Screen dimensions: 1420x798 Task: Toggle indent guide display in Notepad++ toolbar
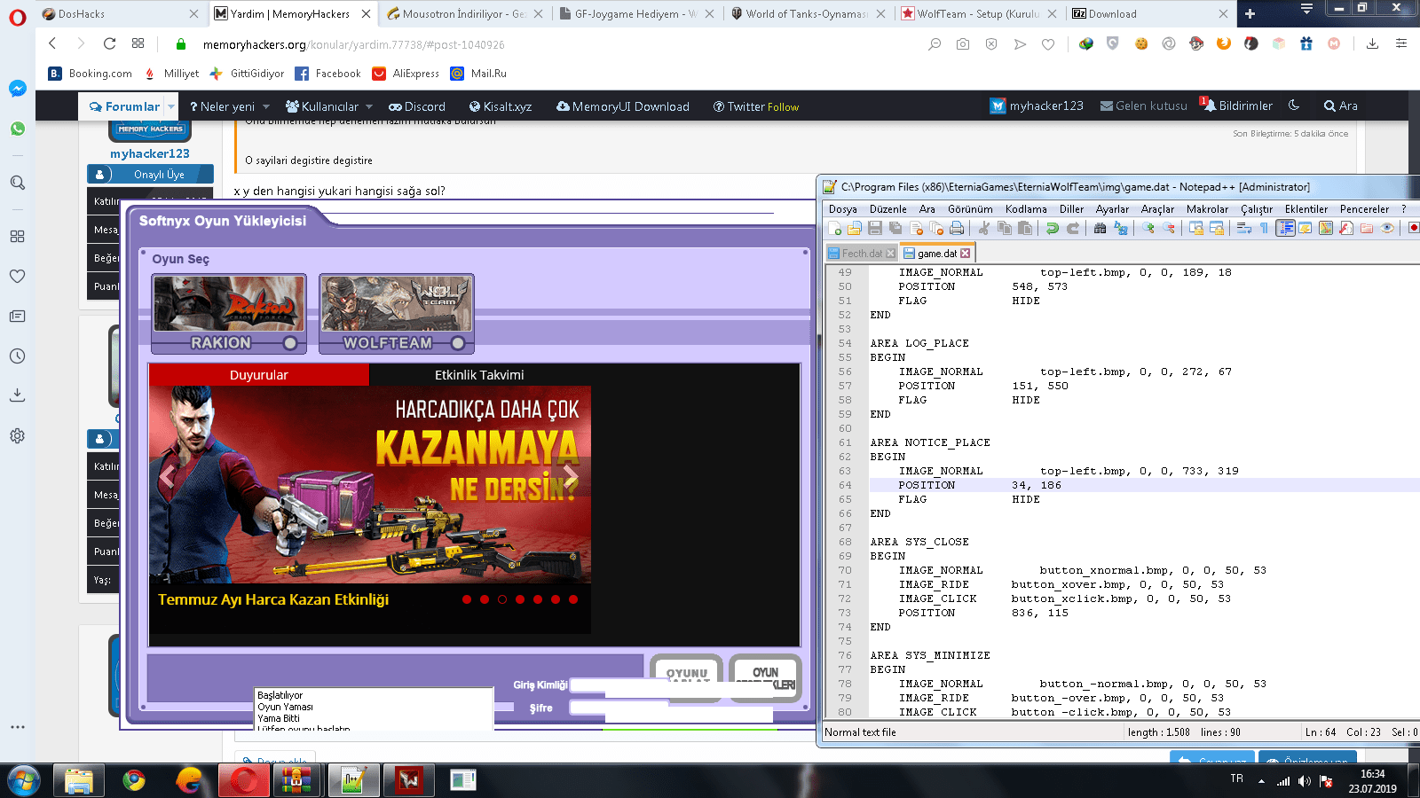(x=1285, y=229)
